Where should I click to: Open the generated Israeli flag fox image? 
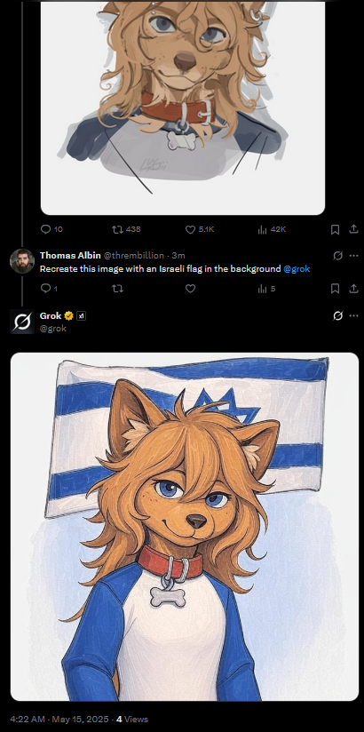[185, 527]
